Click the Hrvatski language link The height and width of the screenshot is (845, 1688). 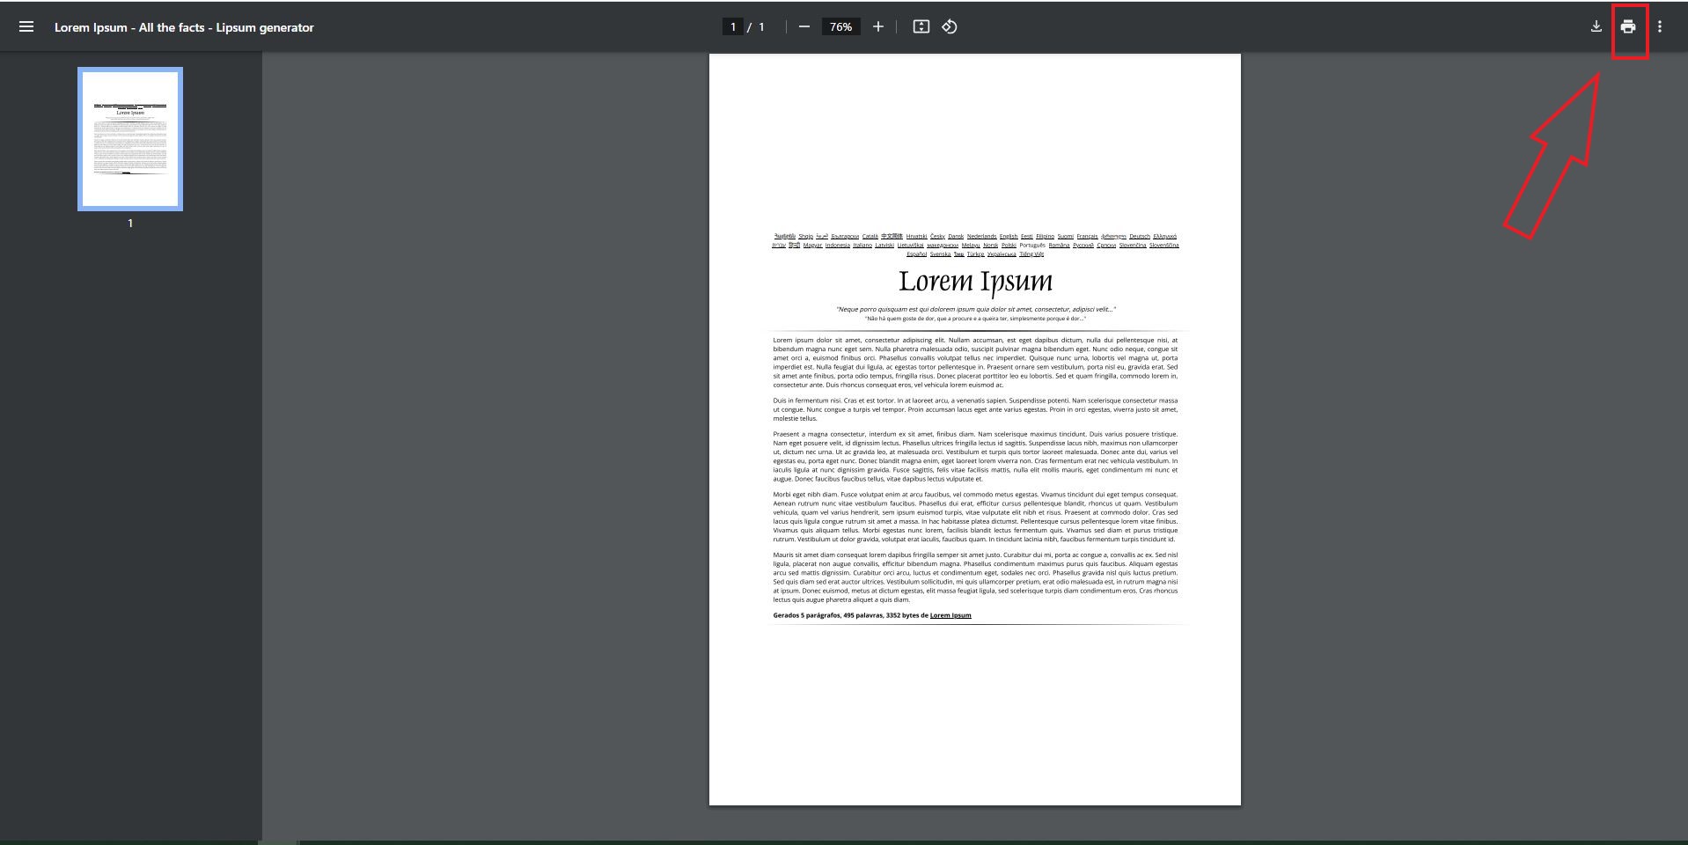pyautogui.click(x=916, y=236)
